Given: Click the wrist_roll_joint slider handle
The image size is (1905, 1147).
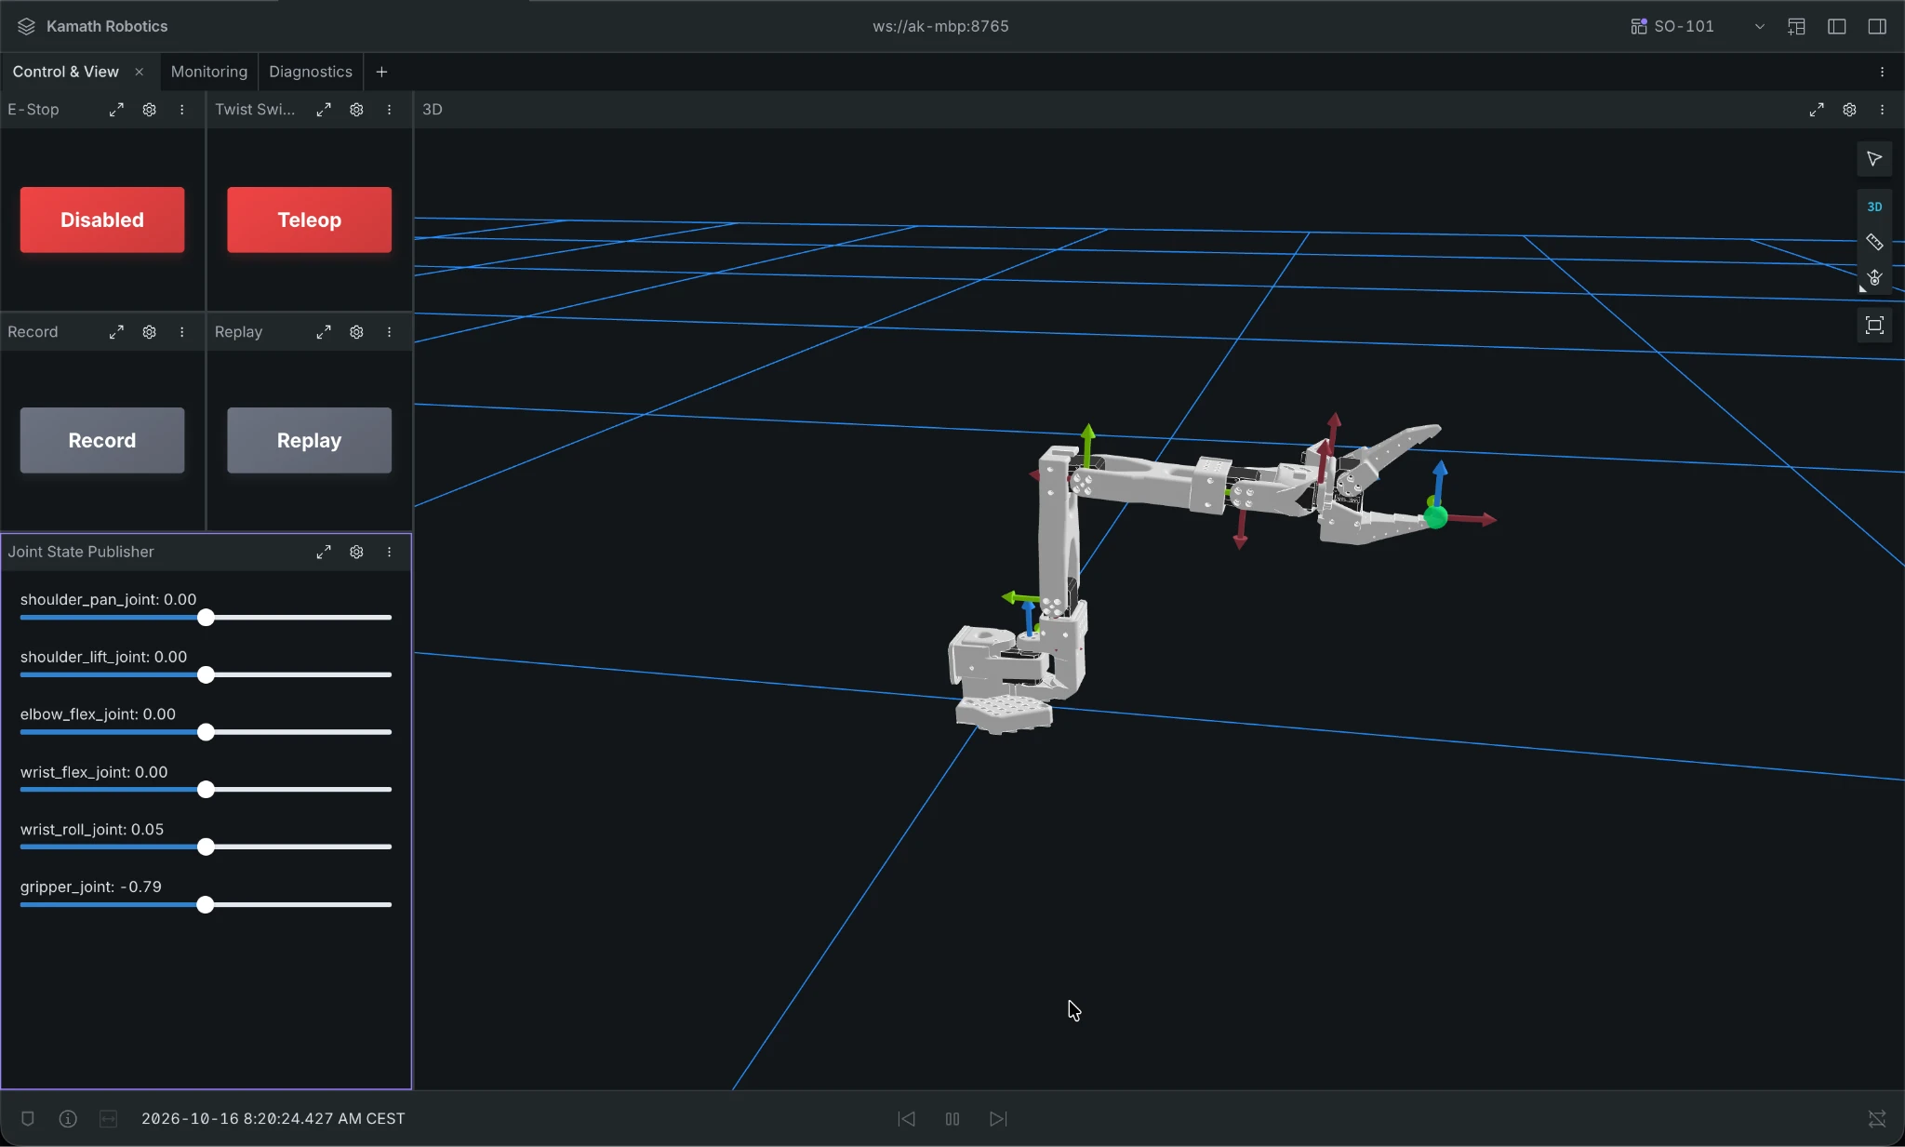Looking at the screenshot, I should pyautogui.click(x=206, y=847).
